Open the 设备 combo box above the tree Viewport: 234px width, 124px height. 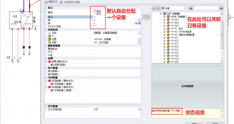pos(174,8)
